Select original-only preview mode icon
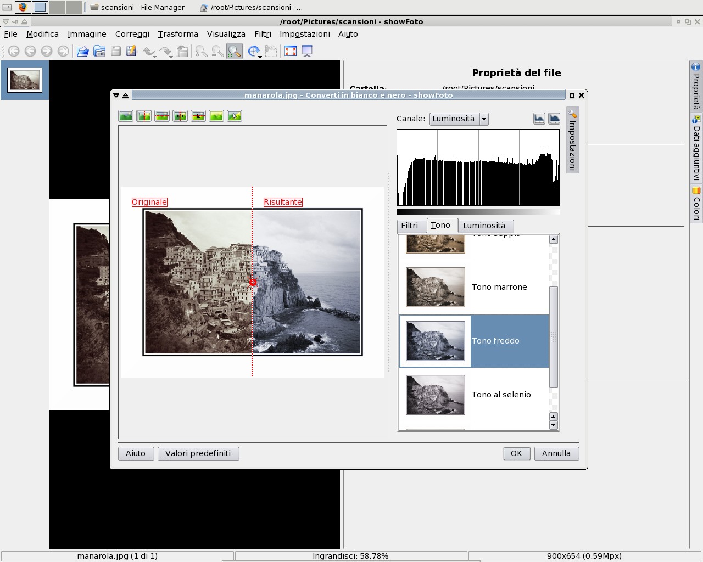The width and height of the screenshot is (703, 562). [126, 116]
